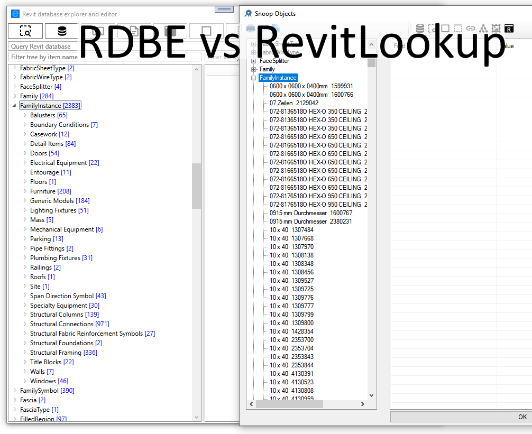Select the Title Blocks [22] item
532x434 pixels.
[x=52, y=362]
